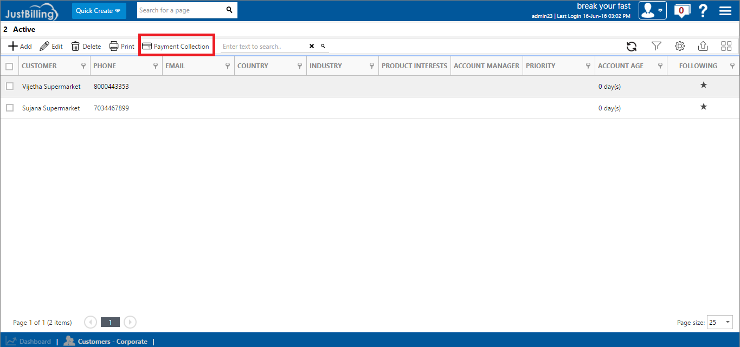Clear grid search text with X icon
Viewport: 740px width, 347px height.
[x=312, y=47]
